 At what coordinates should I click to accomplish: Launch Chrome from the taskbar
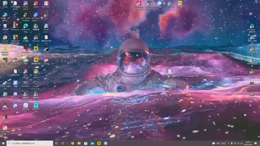click(x=72, y=143)
